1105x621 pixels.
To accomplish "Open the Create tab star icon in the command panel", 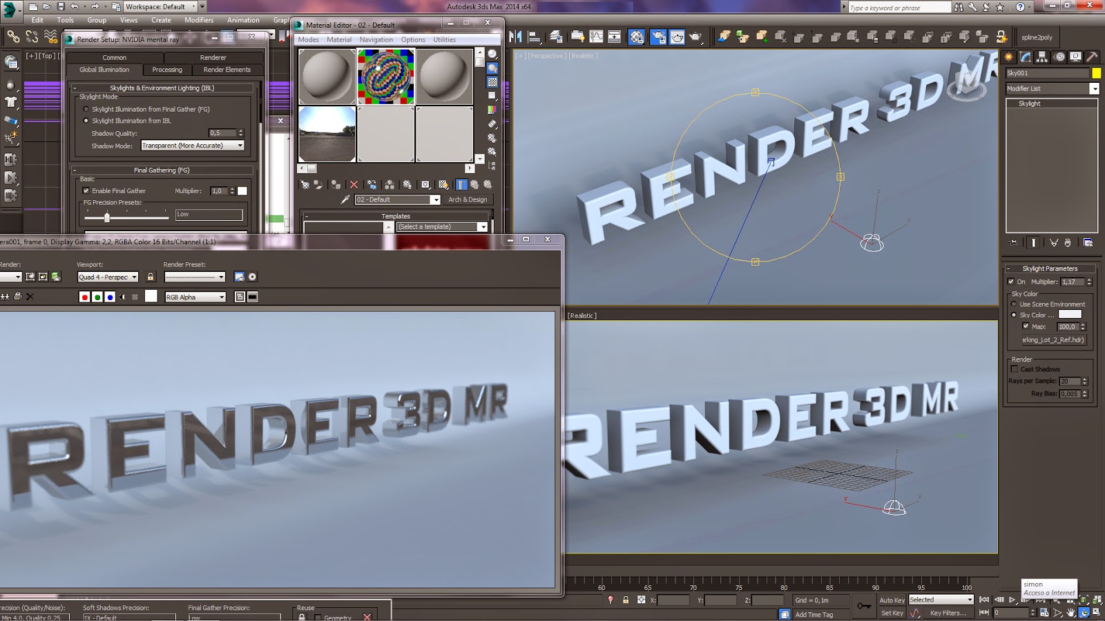I will pos(1009,57).
